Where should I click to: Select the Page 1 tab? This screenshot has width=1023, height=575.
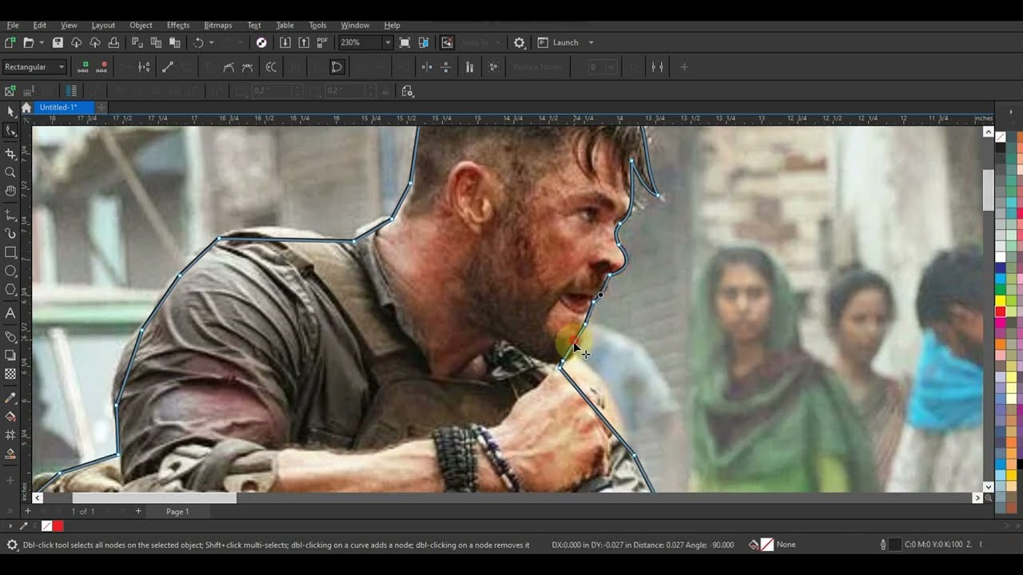tap(177, 511)
